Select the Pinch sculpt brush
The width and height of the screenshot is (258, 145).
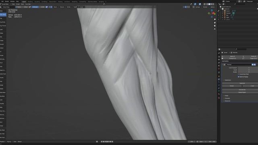pyautogui.click(x=3, y=63)
